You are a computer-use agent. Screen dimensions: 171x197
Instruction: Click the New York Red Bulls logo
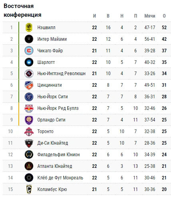pos(29,108)
